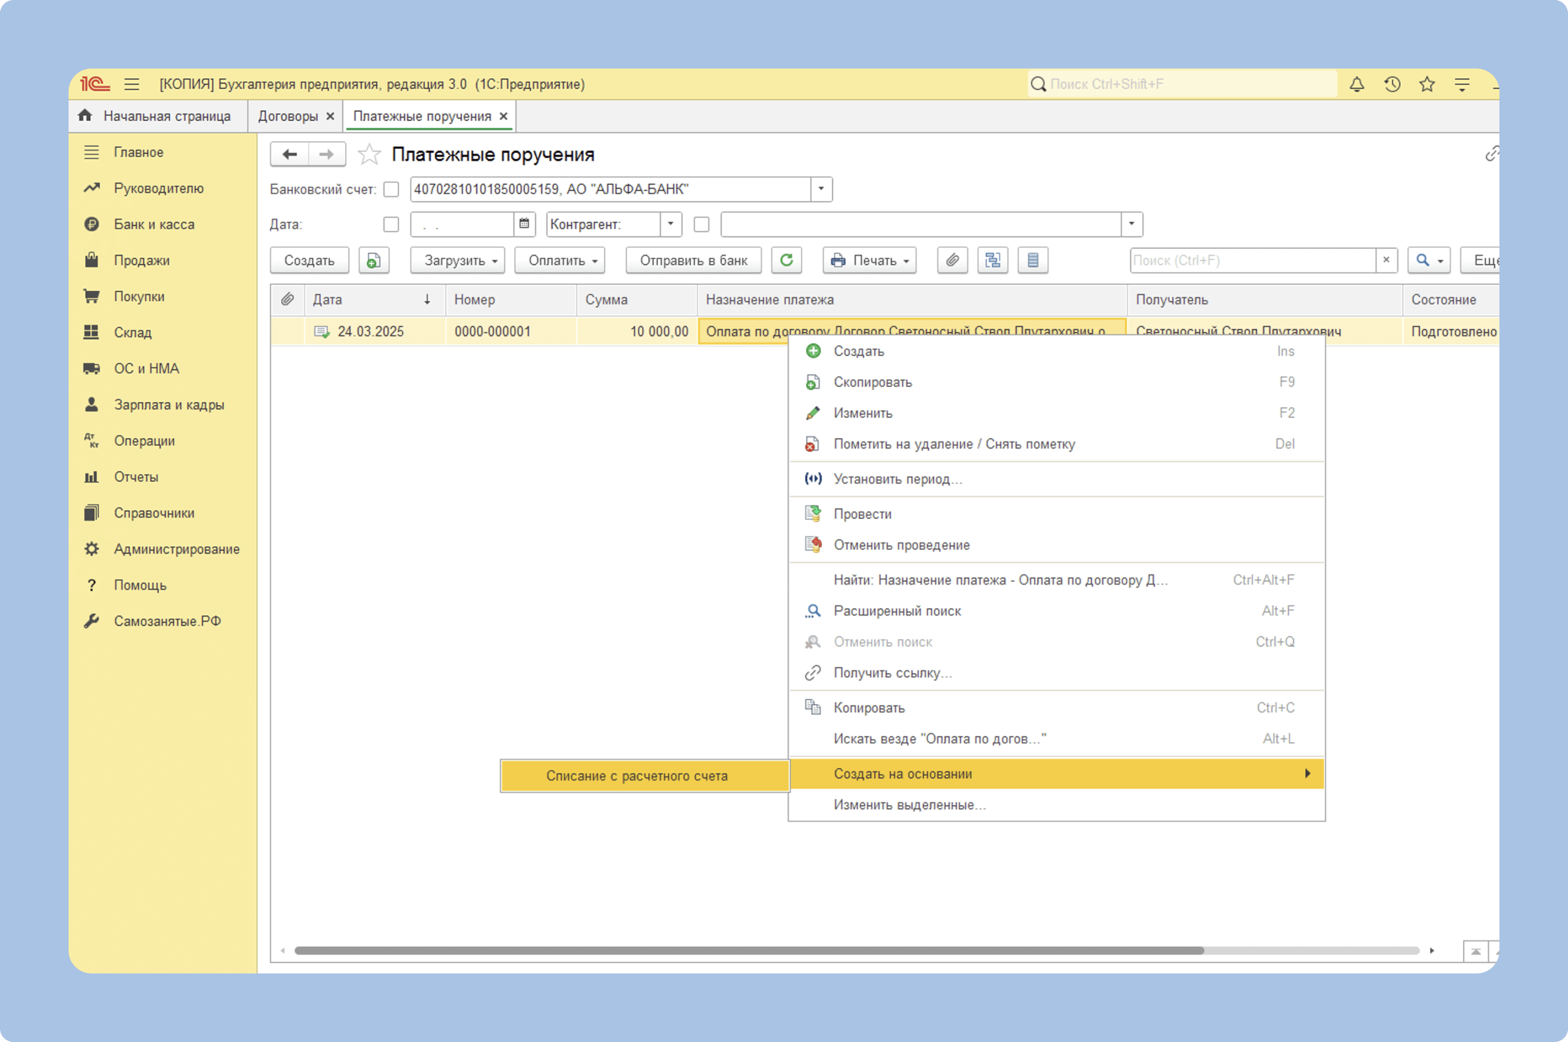
Task: Select Расширенный поиск menu item
Action: coord(1057,611)
